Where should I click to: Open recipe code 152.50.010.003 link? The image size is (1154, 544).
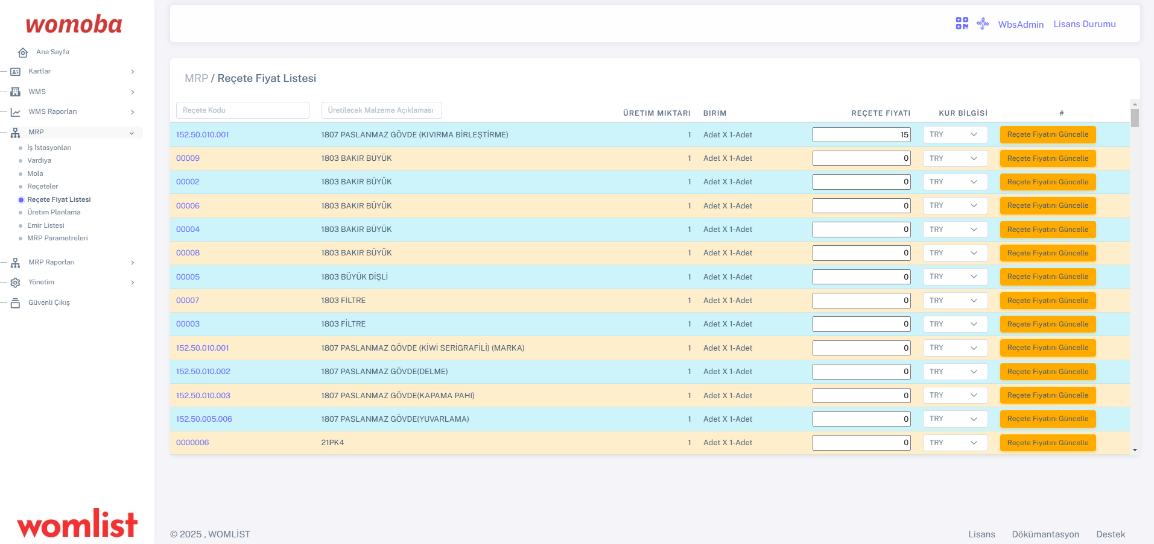203,395
